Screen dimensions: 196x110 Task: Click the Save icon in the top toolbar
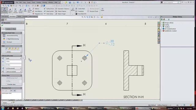(70, 2)
